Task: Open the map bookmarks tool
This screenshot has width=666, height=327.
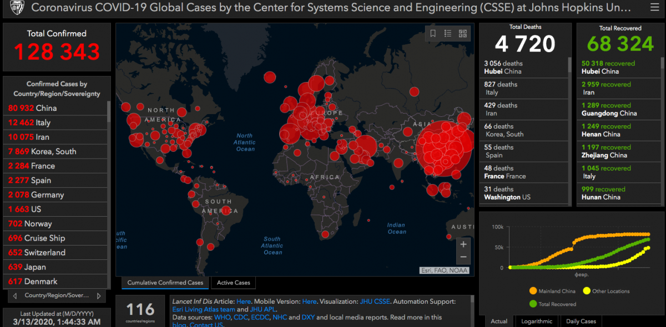Action: [433, 33]
